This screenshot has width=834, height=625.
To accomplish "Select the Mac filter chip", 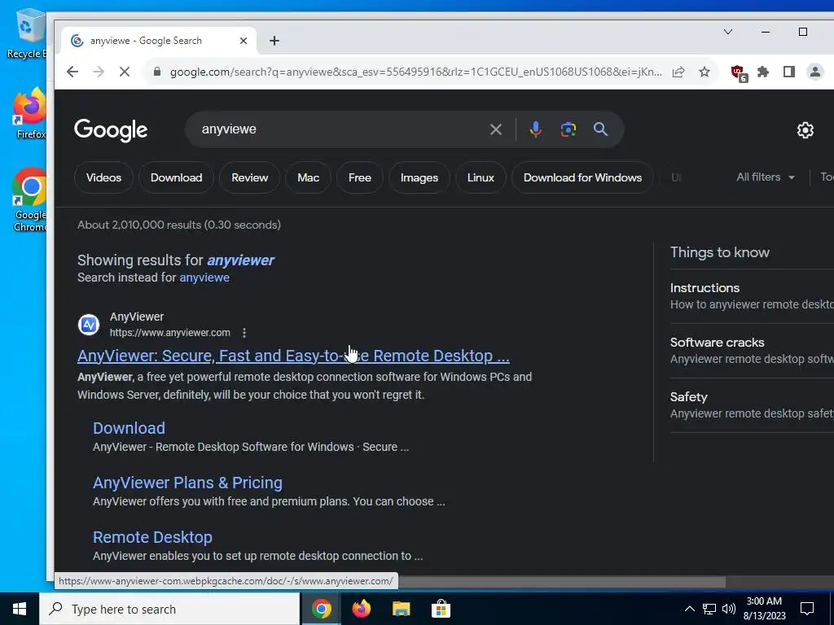I will tap(308, 177).
